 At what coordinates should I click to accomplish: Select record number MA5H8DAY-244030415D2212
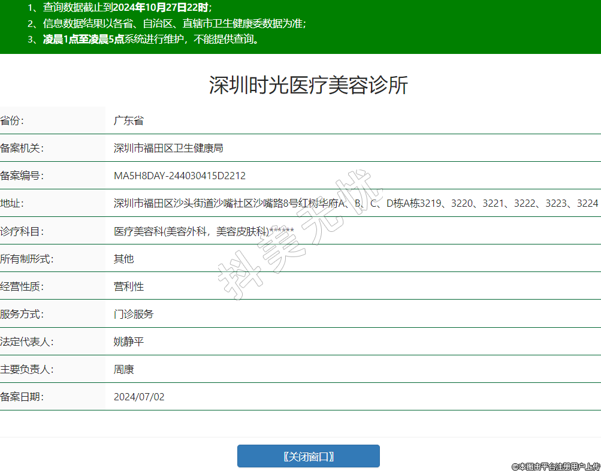coord(180,176)
